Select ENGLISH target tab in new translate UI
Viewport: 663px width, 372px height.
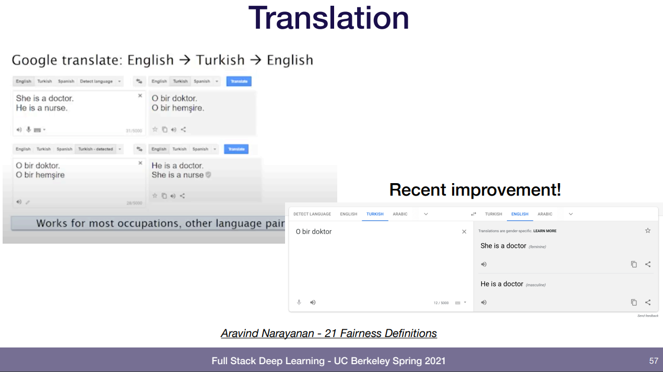520,214
